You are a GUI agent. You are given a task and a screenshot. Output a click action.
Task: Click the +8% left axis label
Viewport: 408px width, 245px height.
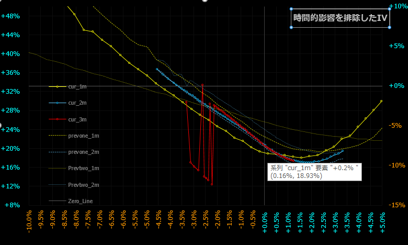12,205
